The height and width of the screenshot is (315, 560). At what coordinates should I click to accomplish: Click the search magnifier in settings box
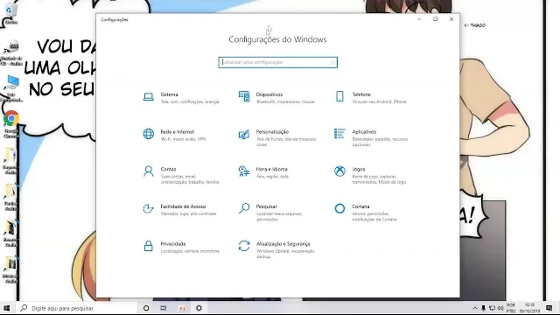(x=332, y=63)
